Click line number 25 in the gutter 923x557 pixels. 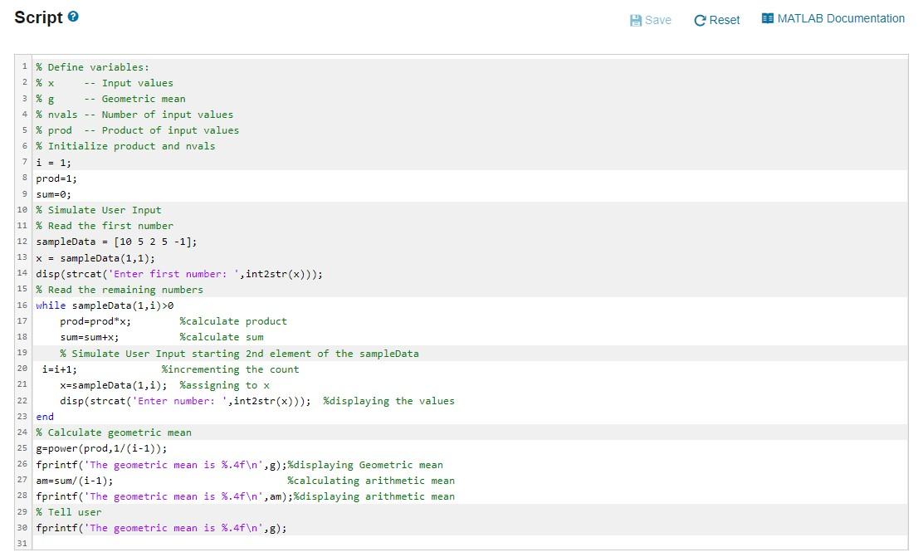point(22,448)
